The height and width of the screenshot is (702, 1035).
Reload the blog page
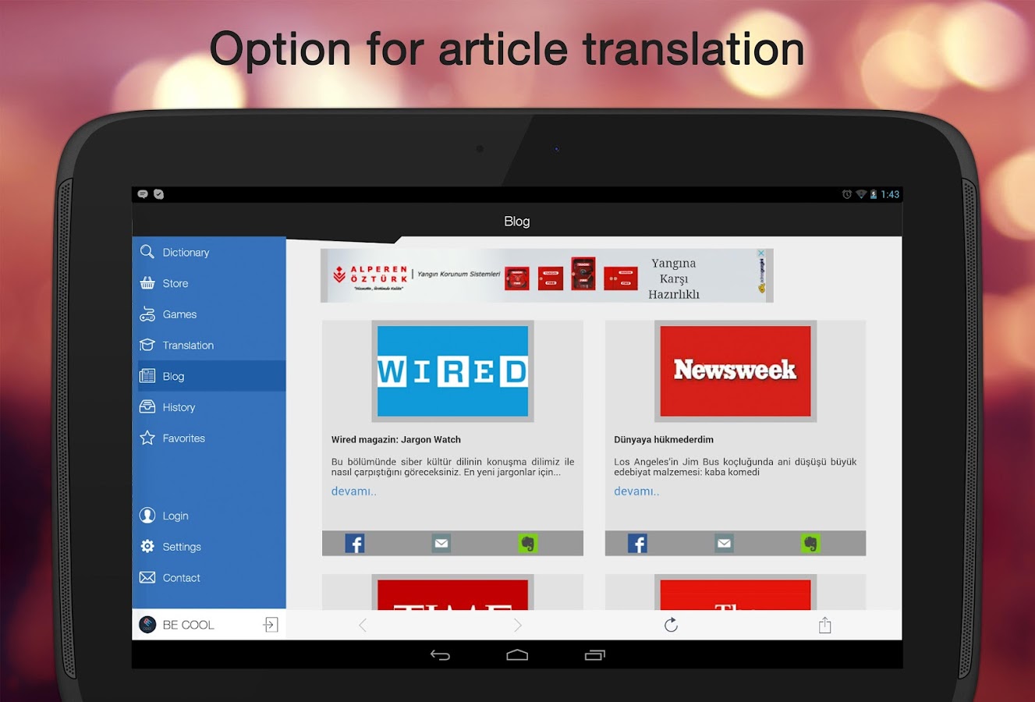click(x=671, y=625)
